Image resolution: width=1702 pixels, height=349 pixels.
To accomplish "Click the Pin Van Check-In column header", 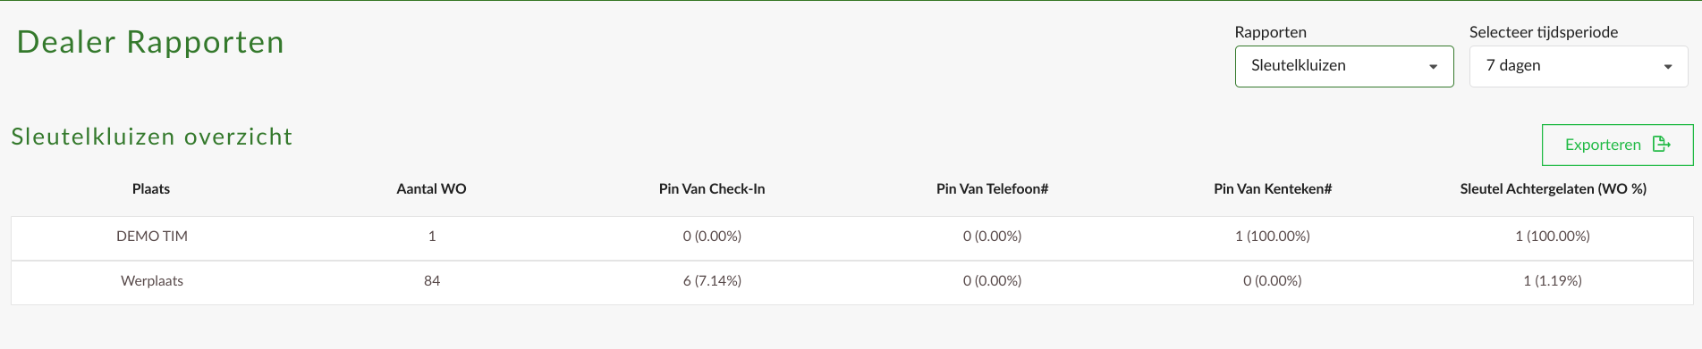I will [712, 189].
